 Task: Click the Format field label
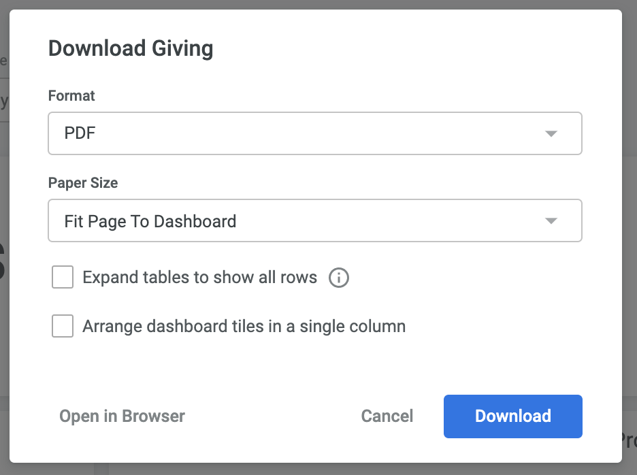[x=71, y=95]
